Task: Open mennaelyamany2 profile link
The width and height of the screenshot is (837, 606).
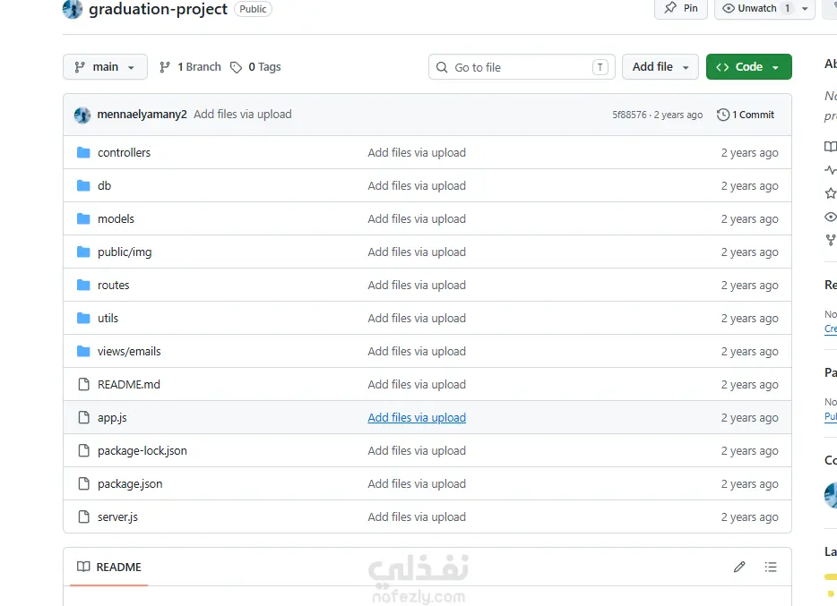Action: point(142,114)
